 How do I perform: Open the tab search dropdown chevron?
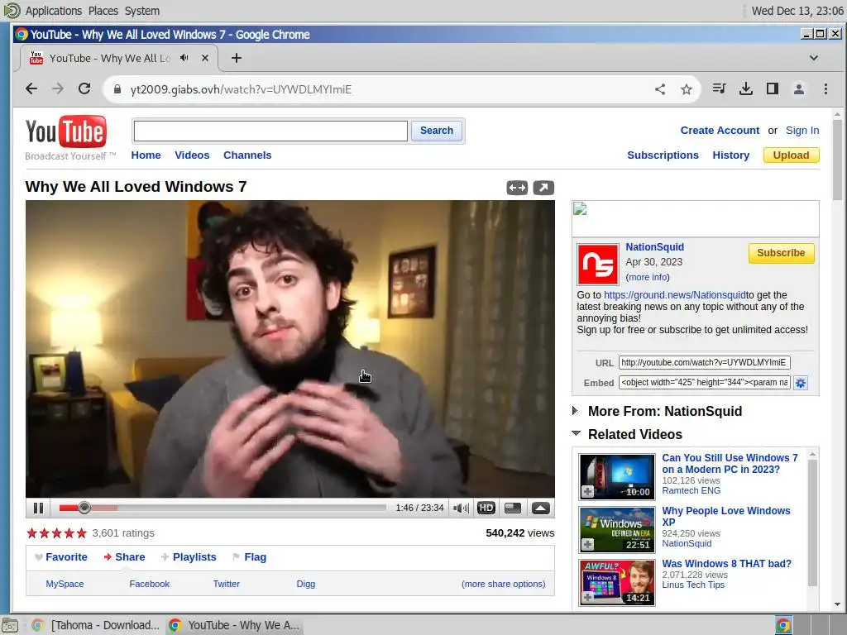(814, 58)
